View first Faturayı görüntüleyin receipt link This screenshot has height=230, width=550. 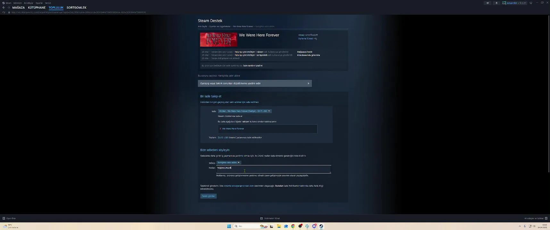point(245,52)
